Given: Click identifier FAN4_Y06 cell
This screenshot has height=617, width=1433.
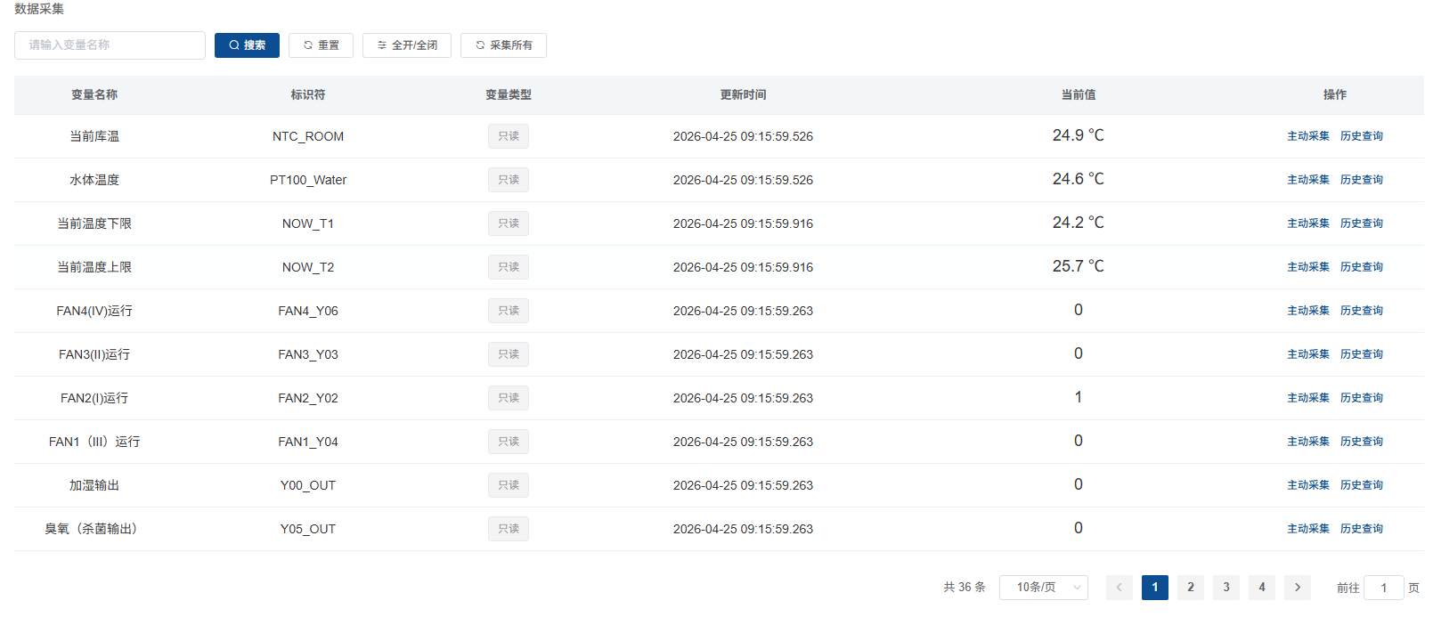Looking at the screenshot, I should click(308, 311).
